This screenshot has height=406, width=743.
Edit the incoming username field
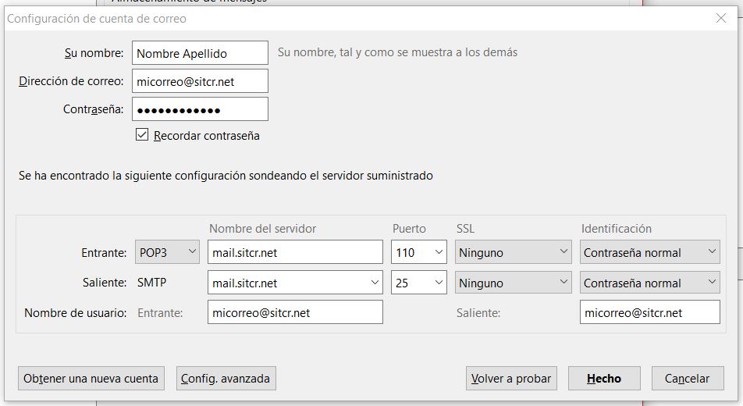[x=295, y=312]
